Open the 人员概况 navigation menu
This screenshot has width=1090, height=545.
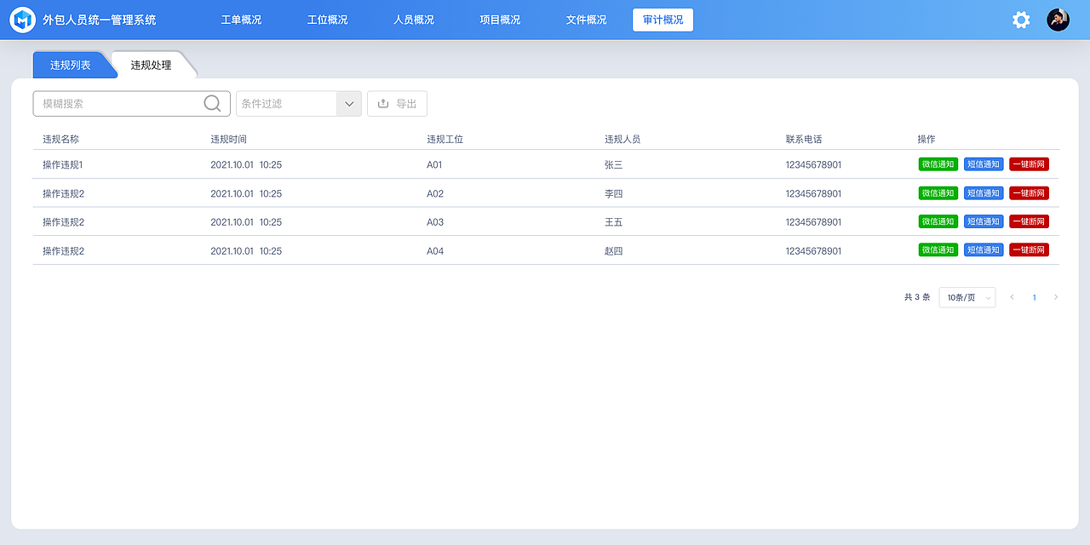(413, 19)
